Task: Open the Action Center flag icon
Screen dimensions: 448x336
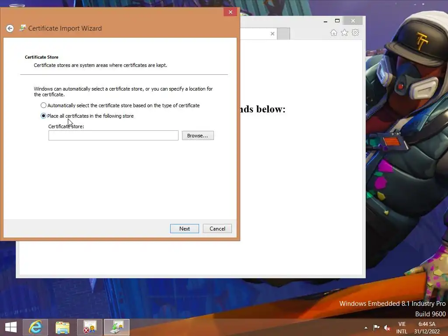Action: coord(376,328)
